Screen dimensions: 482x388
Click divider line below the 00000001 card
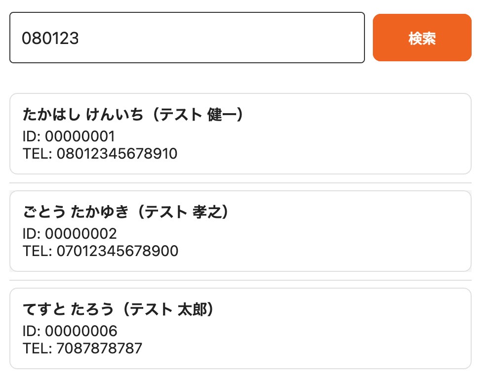[241, 183]
